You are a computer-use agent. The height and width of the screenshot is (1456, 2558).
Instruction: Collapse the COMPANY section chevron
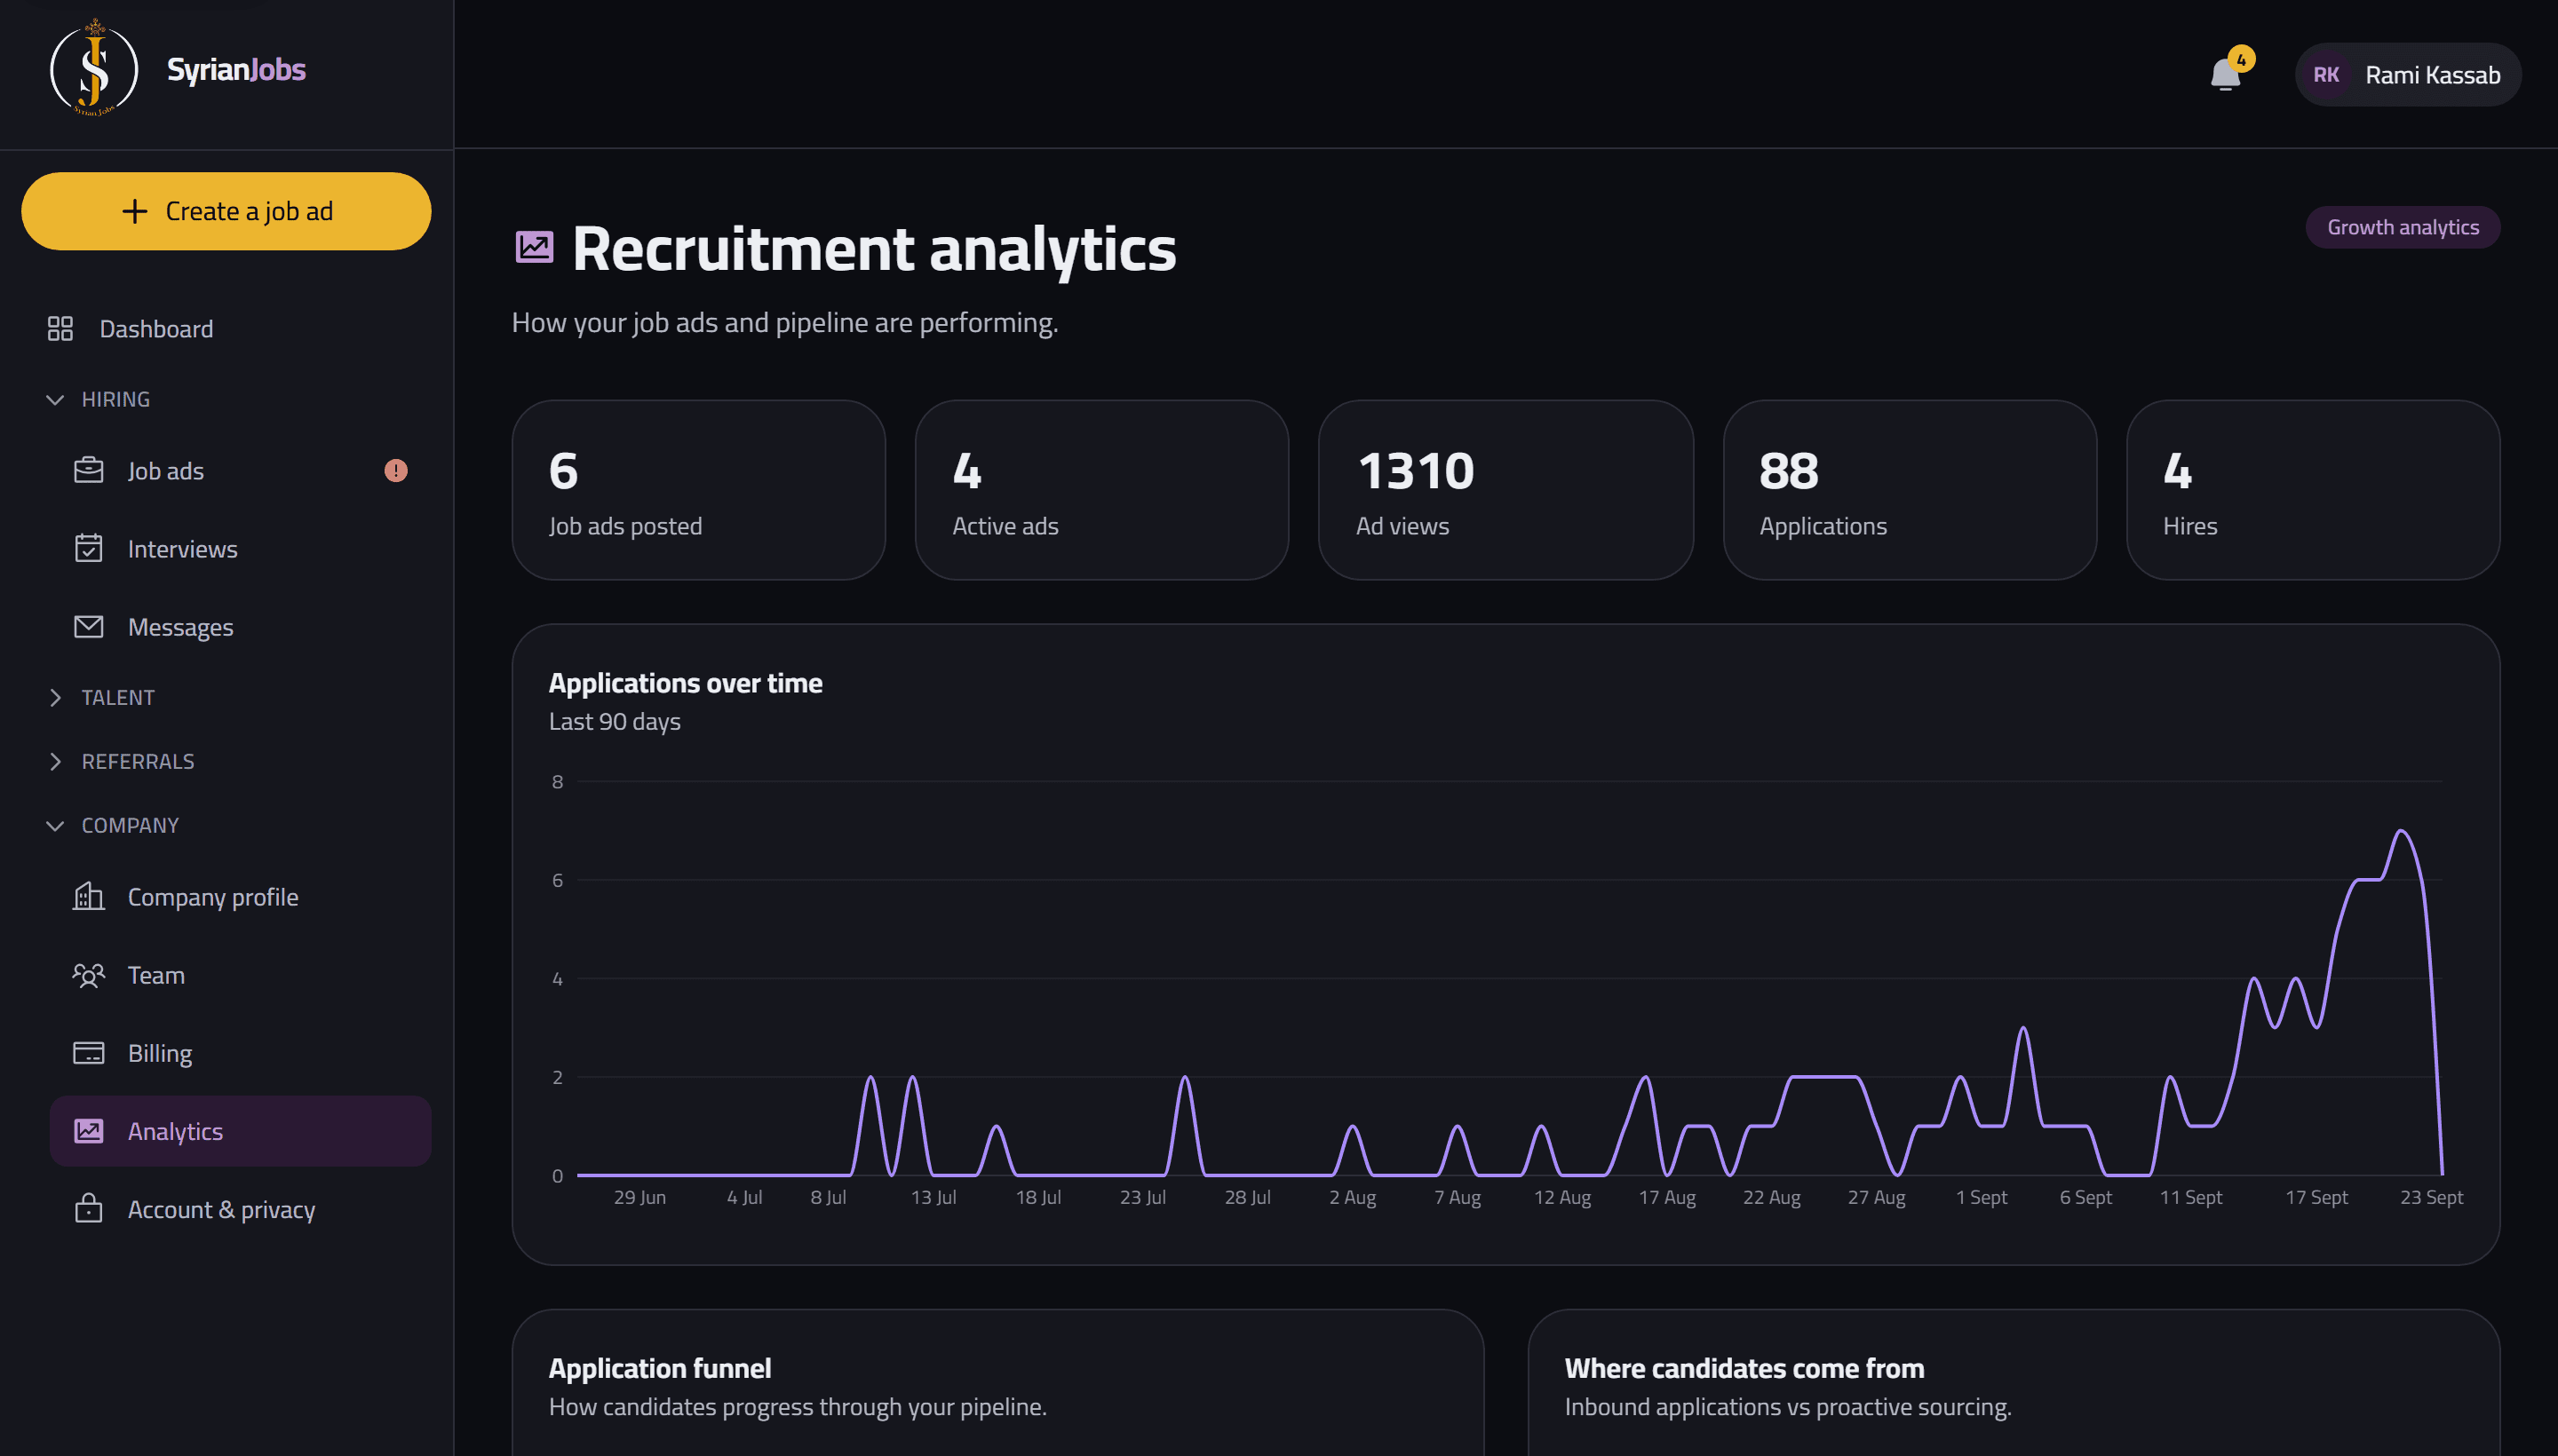(55, 826)
